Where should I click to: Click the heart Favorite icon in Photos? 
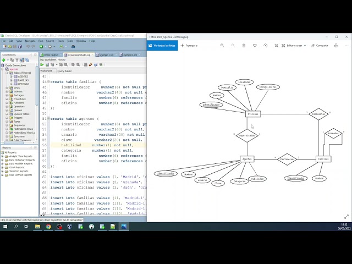click(255, 46)
